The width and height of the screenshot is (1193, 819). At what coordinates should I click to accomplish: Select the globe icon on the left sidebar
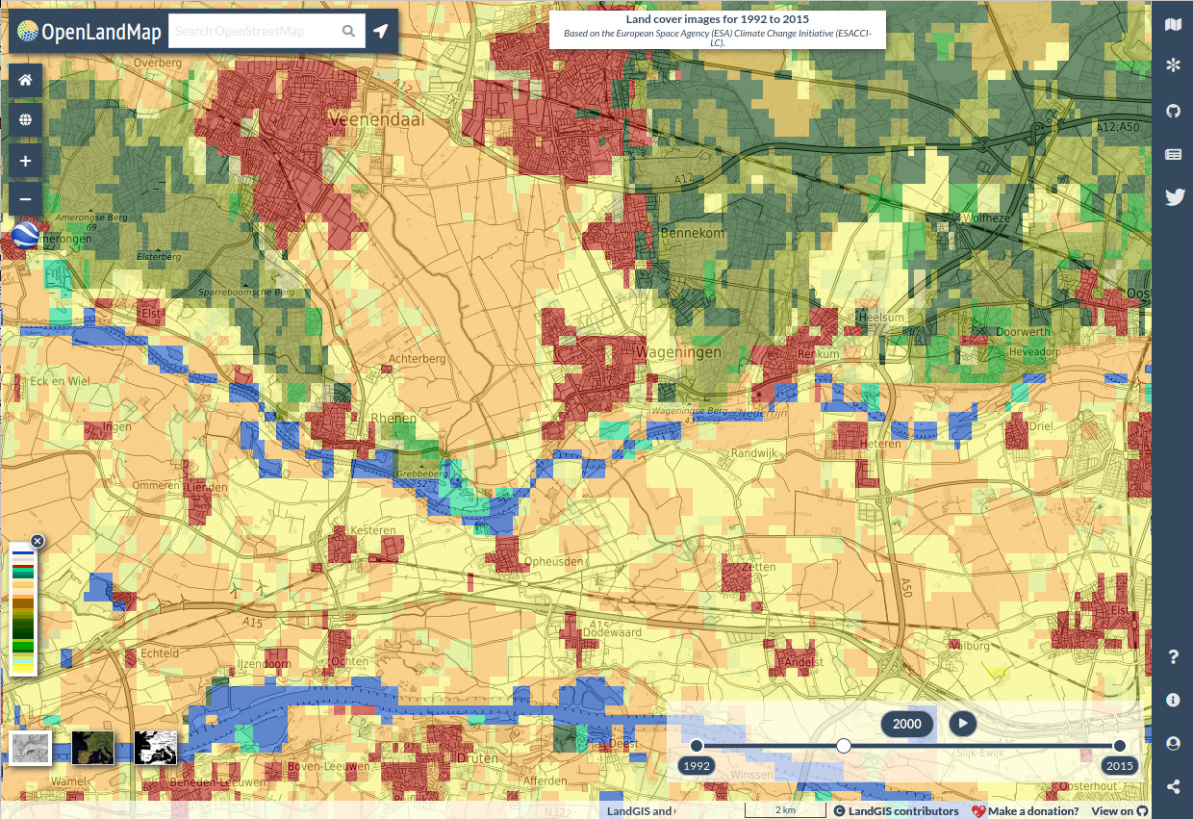pos(24,119)
